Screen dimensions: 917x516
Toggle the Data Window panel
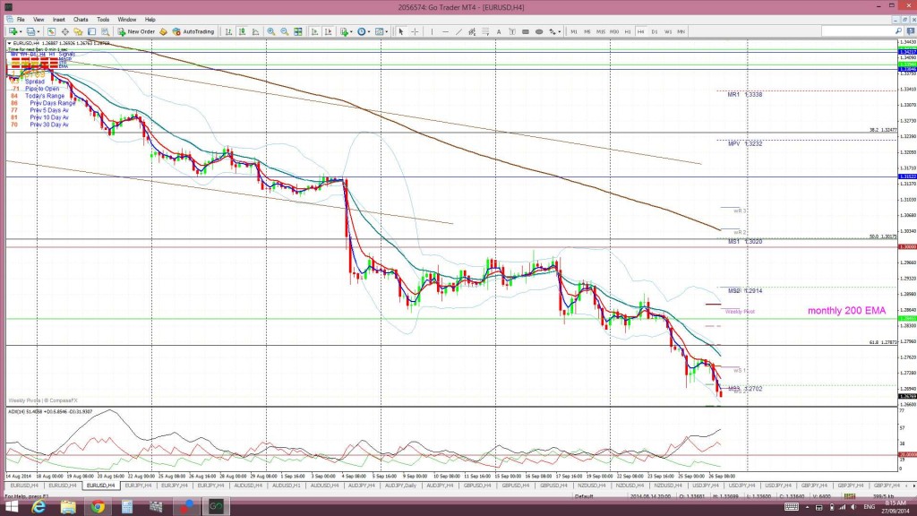[x=64, y=31]
